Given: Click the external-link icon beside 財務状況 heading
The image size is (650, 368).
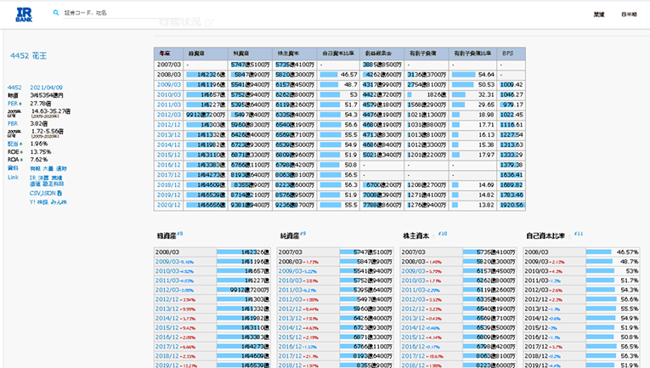Looking at the screenshot, I should coord(210,23).
